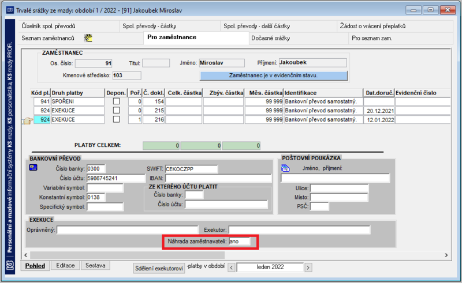This screenshot has width=462, height=283.
Task: Click the pointing hand row marker
Action: 28,120
